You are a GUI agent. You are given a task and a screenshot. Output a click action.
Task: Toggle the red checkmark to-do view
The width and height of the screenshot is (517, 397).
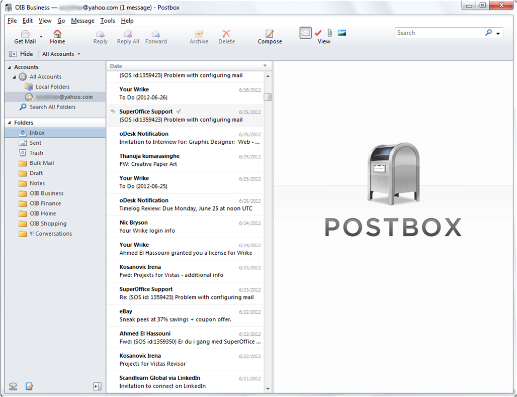[318, 33]
